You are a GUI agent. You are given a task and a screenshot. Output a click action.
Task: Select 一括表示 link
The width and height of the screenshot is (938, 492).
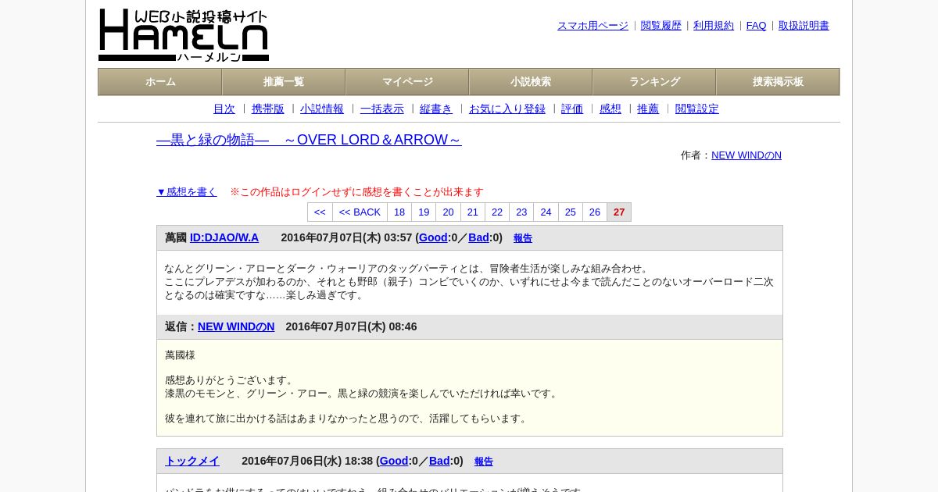point(382,109)
